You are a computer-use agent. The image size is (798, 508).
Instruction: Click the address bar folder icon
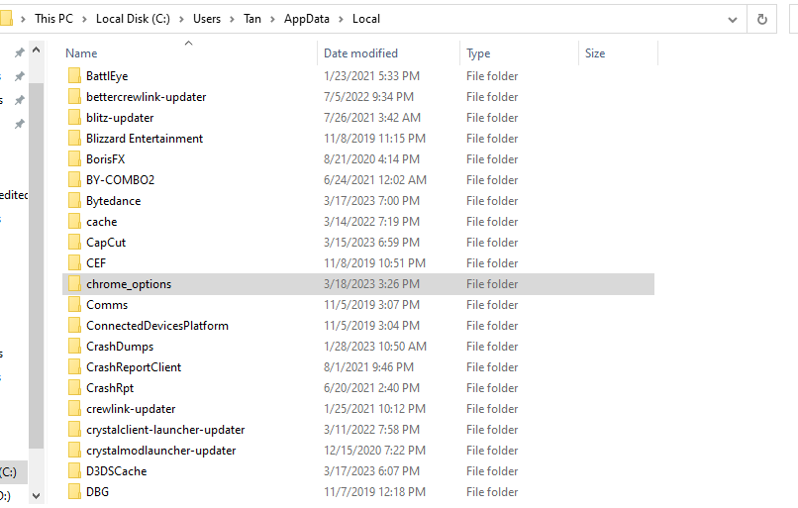point(6,19)
